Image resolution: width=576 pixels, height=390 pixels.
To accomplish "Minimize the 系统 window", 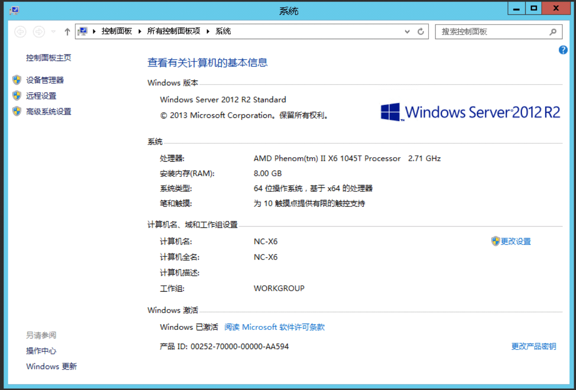I will [517, 8].
